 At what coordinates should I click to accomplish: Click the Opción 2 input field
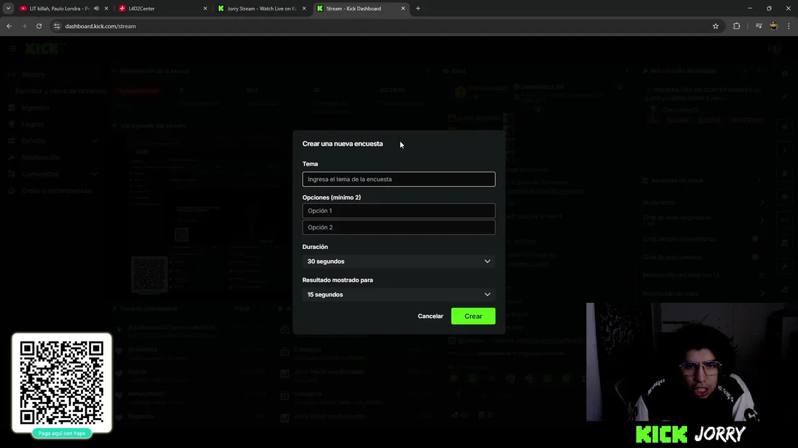coord(399,227)
